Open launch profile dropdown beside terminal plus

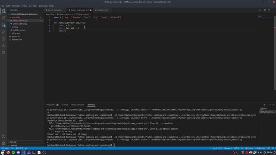pos(267,105)
